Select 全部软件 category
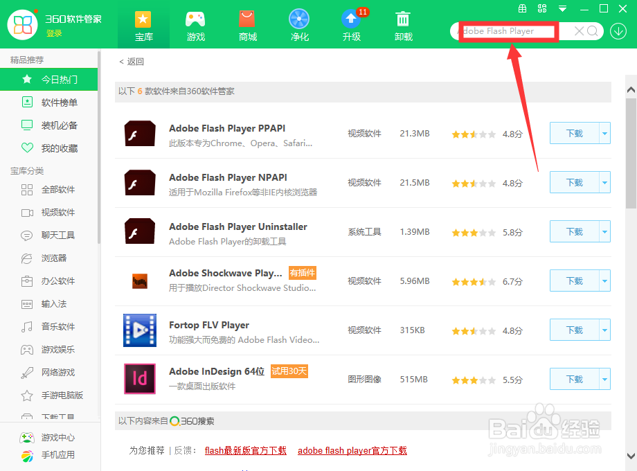 click(x=48, y=189)
